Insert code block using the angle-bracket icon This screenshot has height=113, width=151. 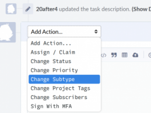(104, 55)
